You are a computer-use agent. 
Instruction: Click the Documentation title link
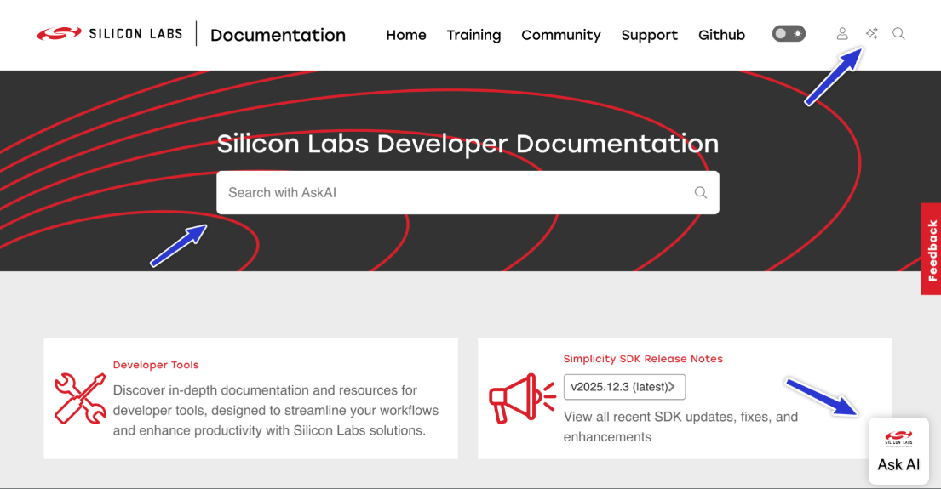coord(278,35)
